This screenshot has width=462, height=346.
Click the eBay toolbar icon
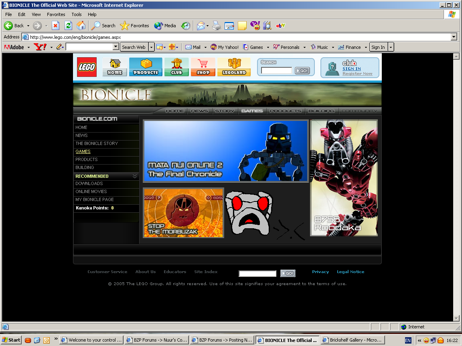point(280,26)
